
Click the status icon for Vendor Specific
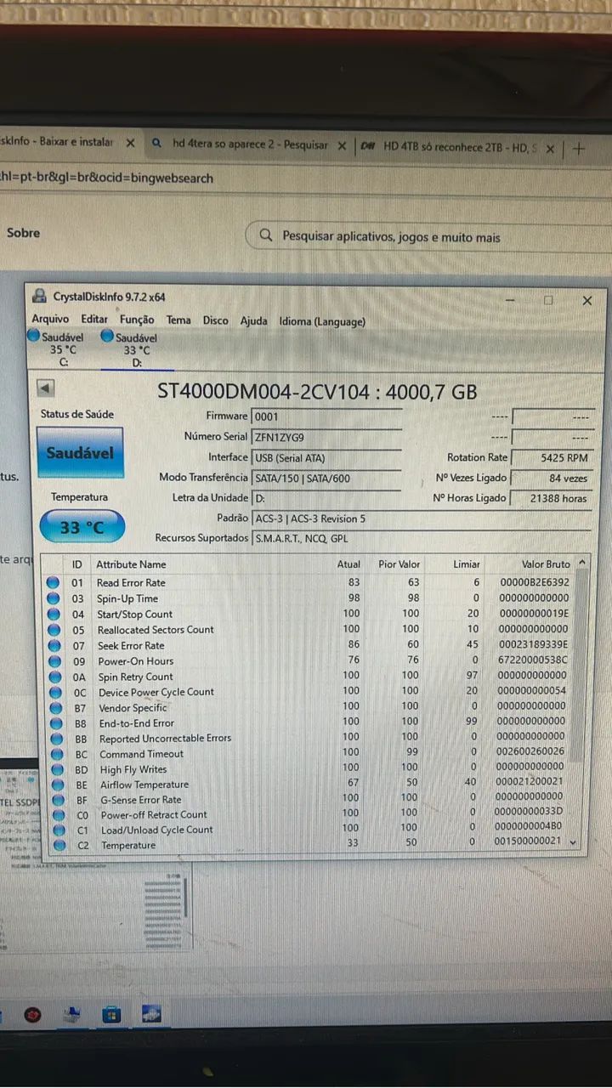coord(55,708)
